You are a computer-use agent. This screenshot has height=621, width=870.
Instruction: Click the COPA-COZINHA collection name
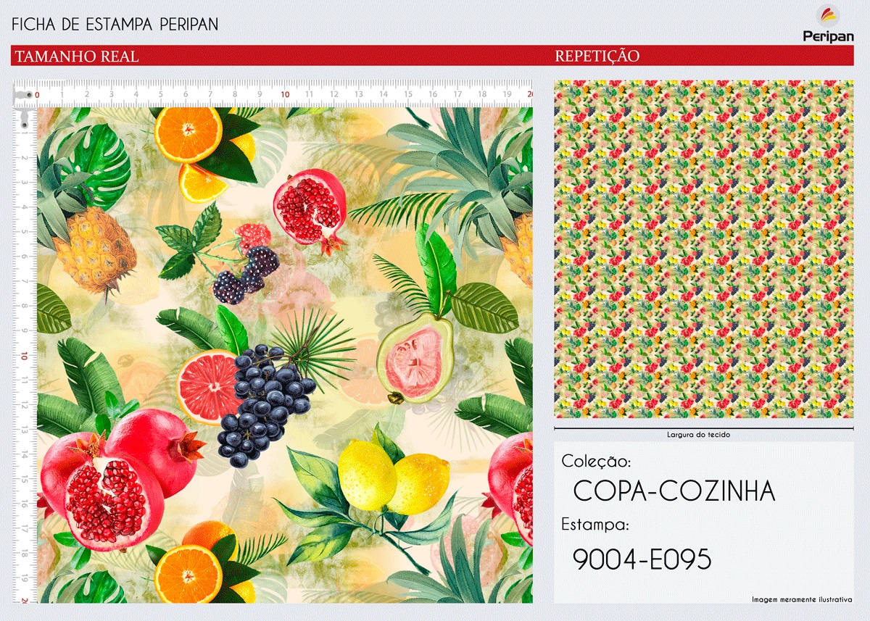[x=674, y=491]
